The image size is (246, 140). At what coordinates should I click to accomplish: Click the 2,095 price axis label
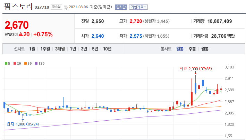pyautogui.click(x=229, y=113)
